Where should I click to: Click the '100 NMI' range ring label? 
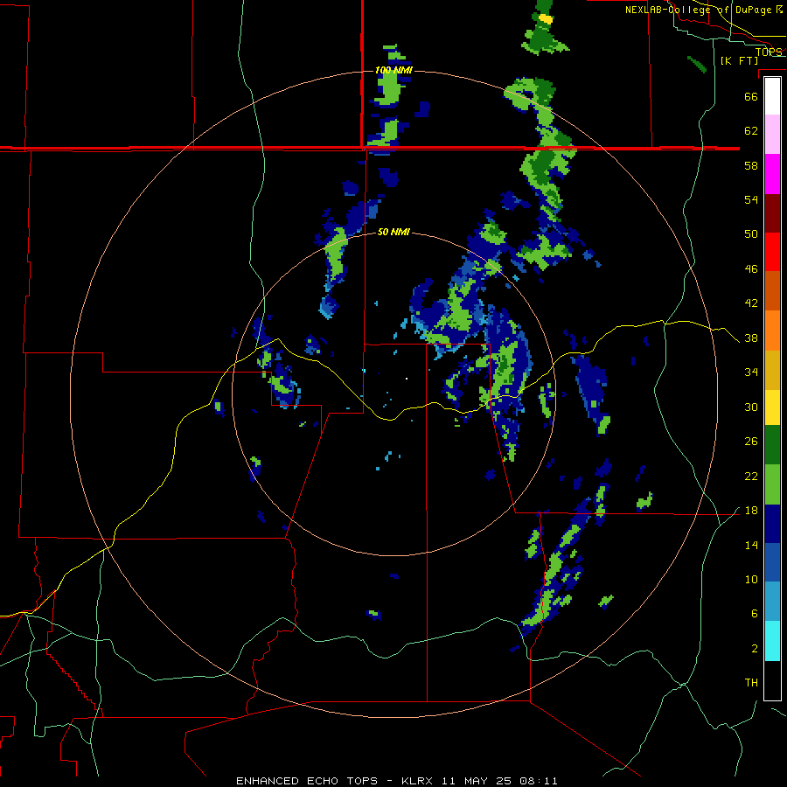[393, 70]
